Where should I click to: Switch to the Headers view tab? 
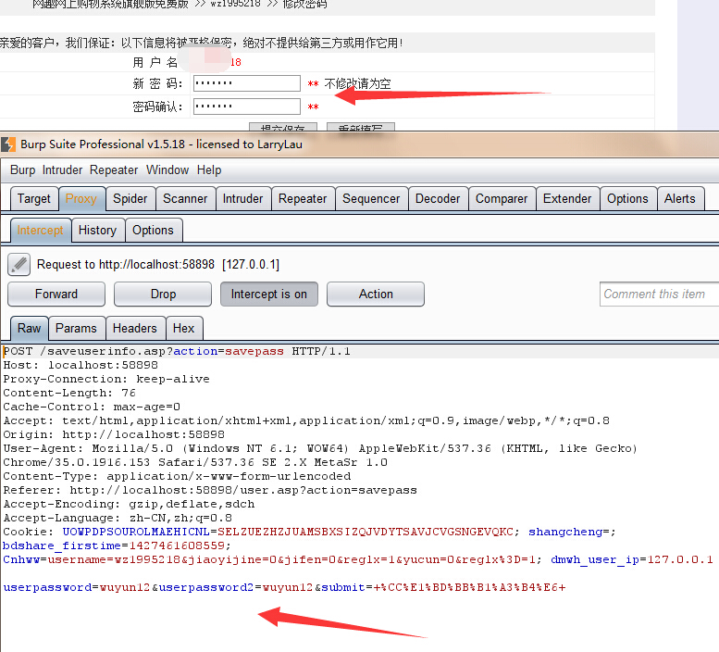[x=135, y=328]
